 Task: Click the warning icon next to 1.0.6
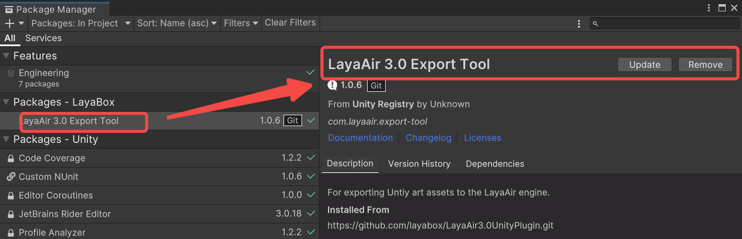333,85
